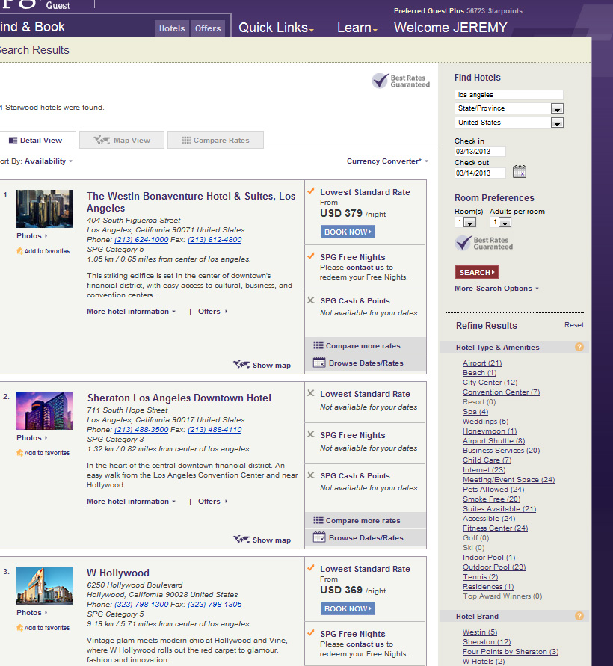Reset the refine results filters
The width and height of the screenshot is (613, 666).
click(574, 325)
